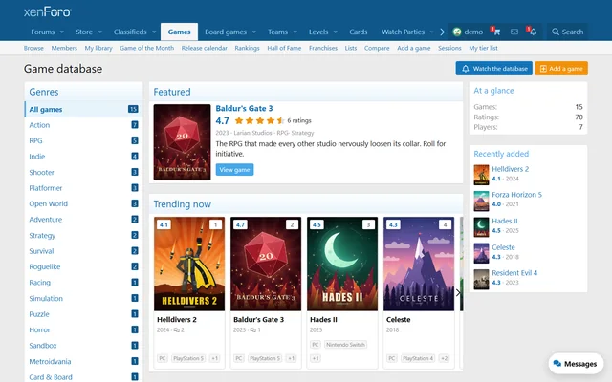Viewport: 612px width, 382px height.
Task: Click the Search magnifier button
Action: pos(567,32)
